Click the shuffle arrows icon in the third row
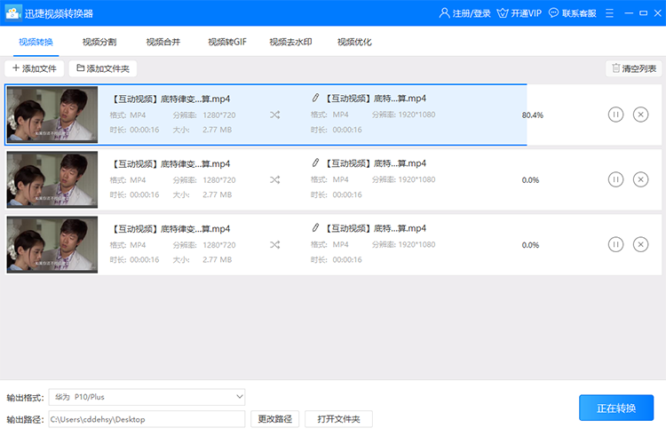The height and width of the screenshot is (436, 666). (274, 245)
